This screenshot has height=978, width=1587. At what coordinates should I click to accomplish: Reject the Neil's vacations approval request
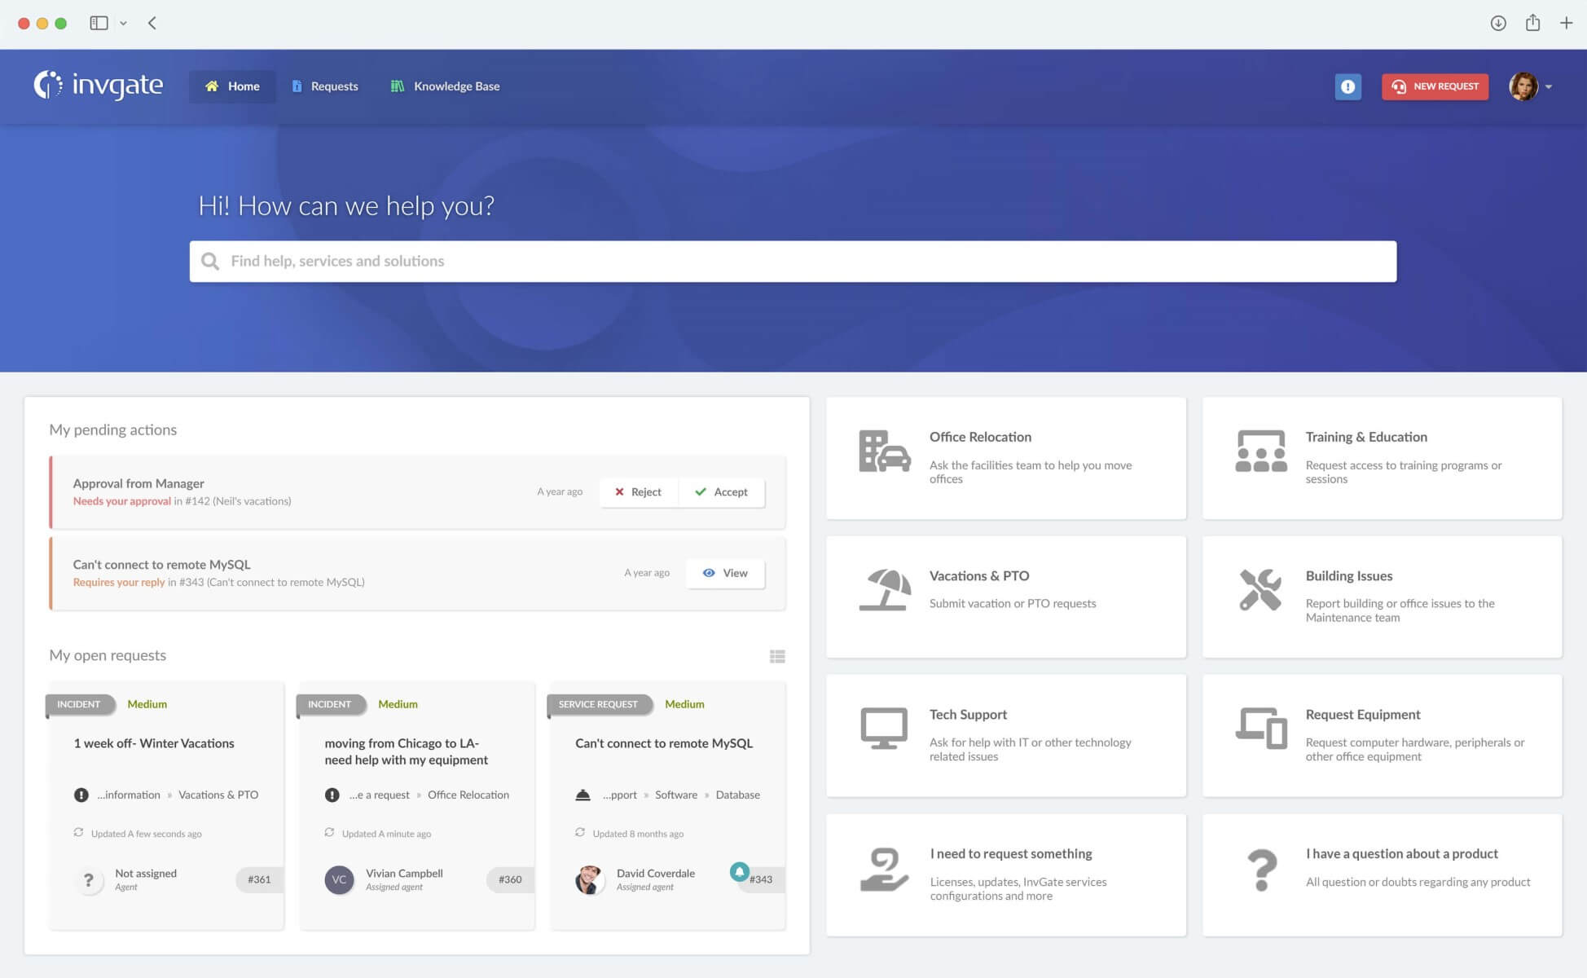click(x=637, y=491)
